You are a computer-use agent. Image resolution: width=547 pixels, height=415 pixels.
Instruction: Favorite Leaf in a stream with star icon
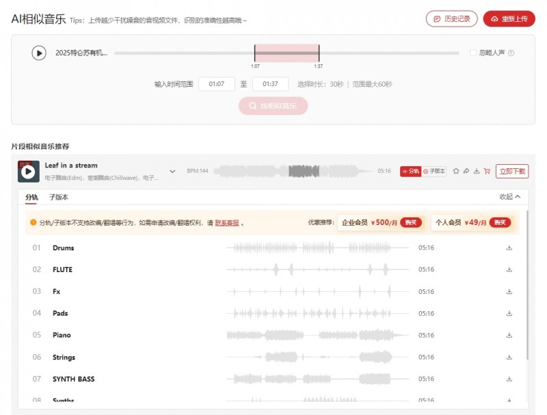coord(455,171)
